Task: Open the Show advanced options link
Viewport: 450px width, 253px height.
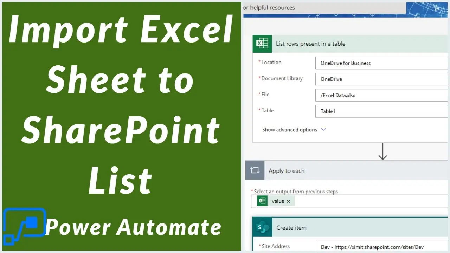Action: pos(290,130)
